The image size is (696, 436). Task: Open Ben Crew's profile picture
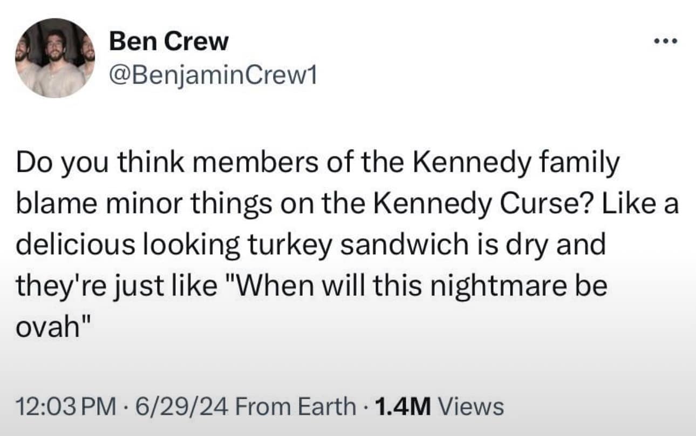point(54,58)
